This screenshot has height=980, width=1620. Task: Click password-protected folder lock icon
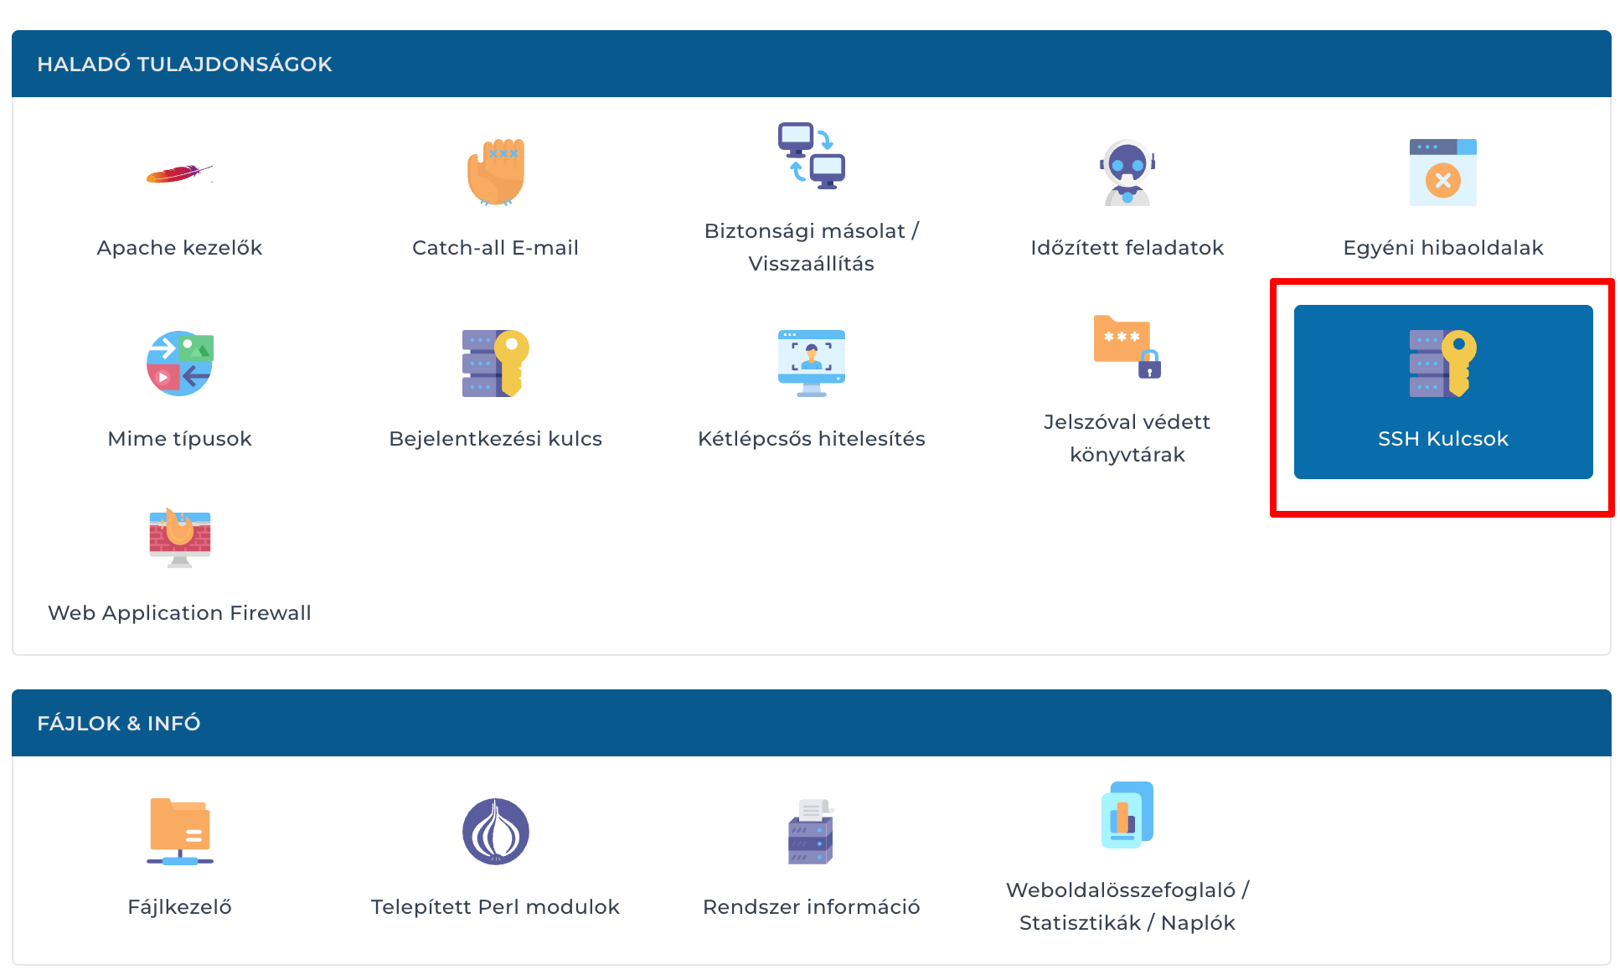point(1127,346)
